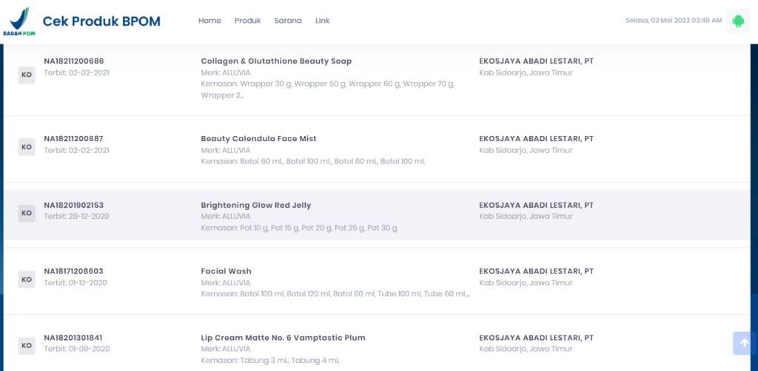758x371 pixels.
Task: Click Terbit: 01-09-2020 date
Action: [x=76, y=349]
